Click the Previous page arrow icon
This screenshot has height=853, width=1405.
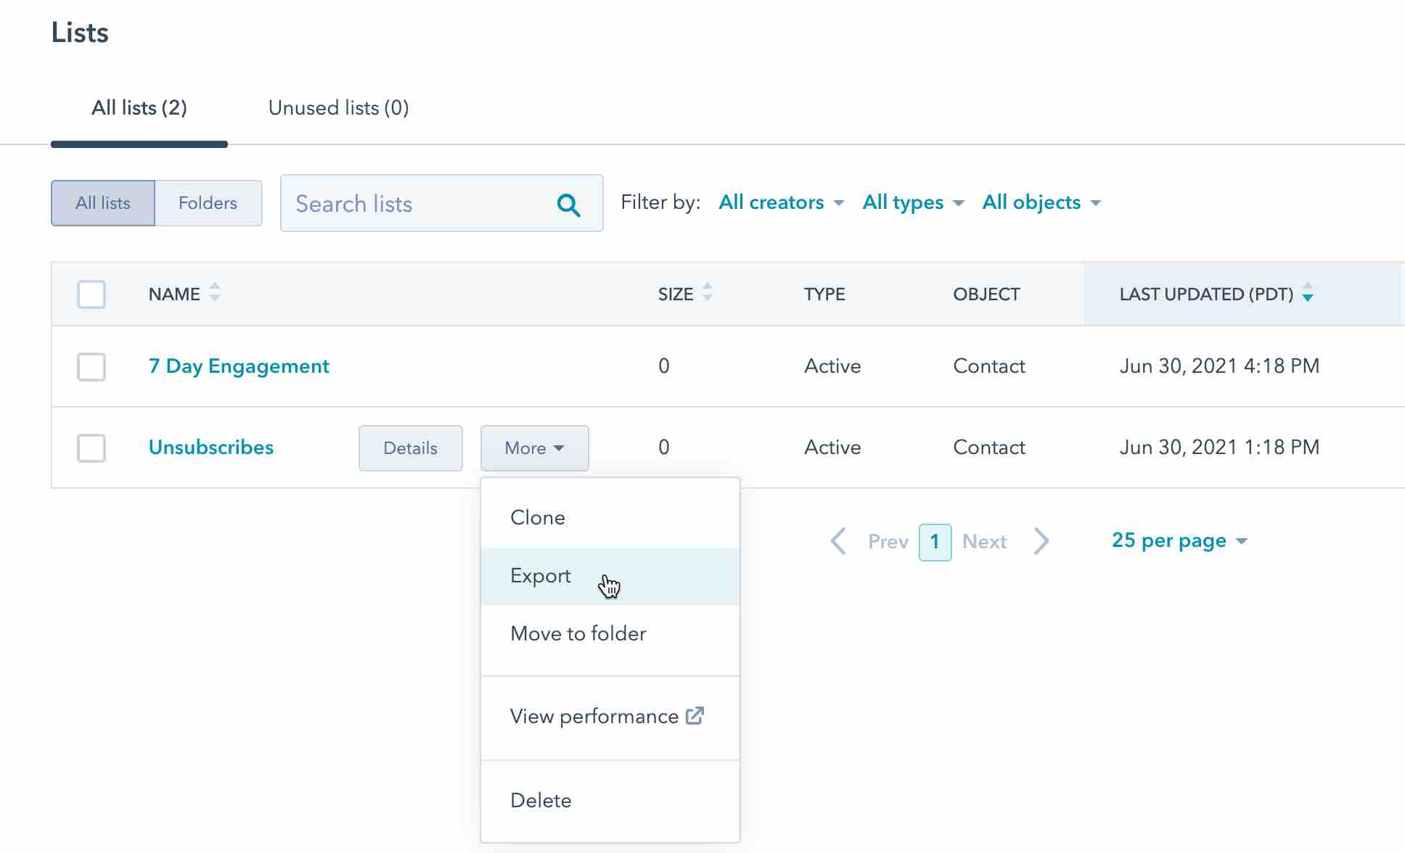(837, 541)
